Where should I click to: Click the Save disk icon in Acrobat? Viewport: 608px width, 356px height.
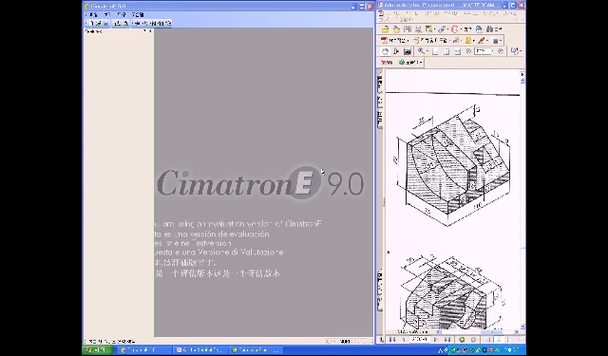408,29
